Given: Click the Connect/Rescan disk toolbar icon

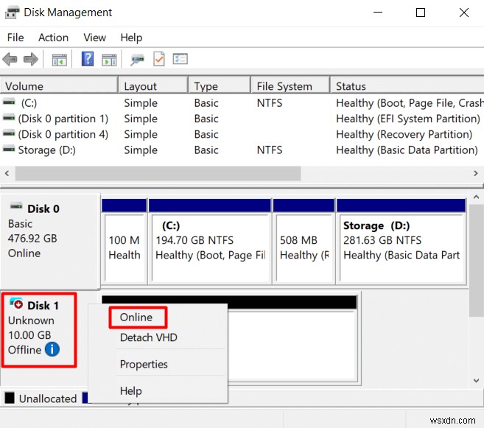Looking at the screenshot, I should coord(137,59).
